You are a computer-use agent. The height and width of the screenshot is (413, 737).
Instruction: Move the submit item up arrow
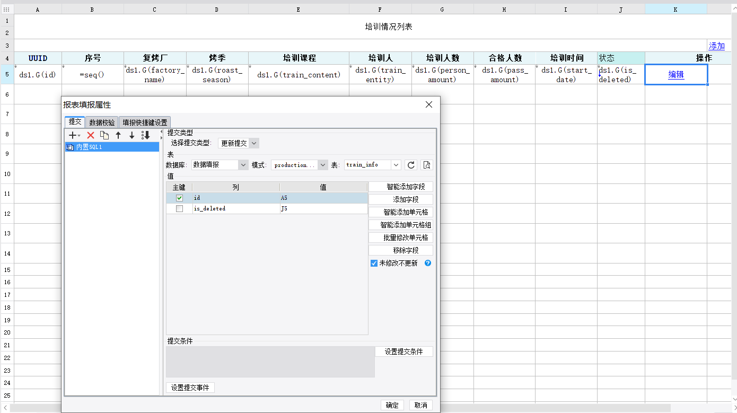[118, 135]
